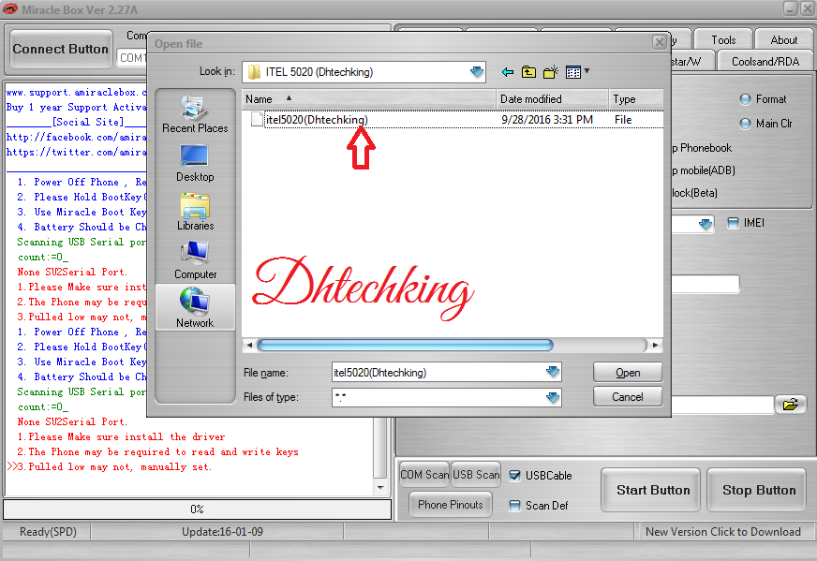
Task: Open Recent Places shortcut
Action: tap(195, 114)
